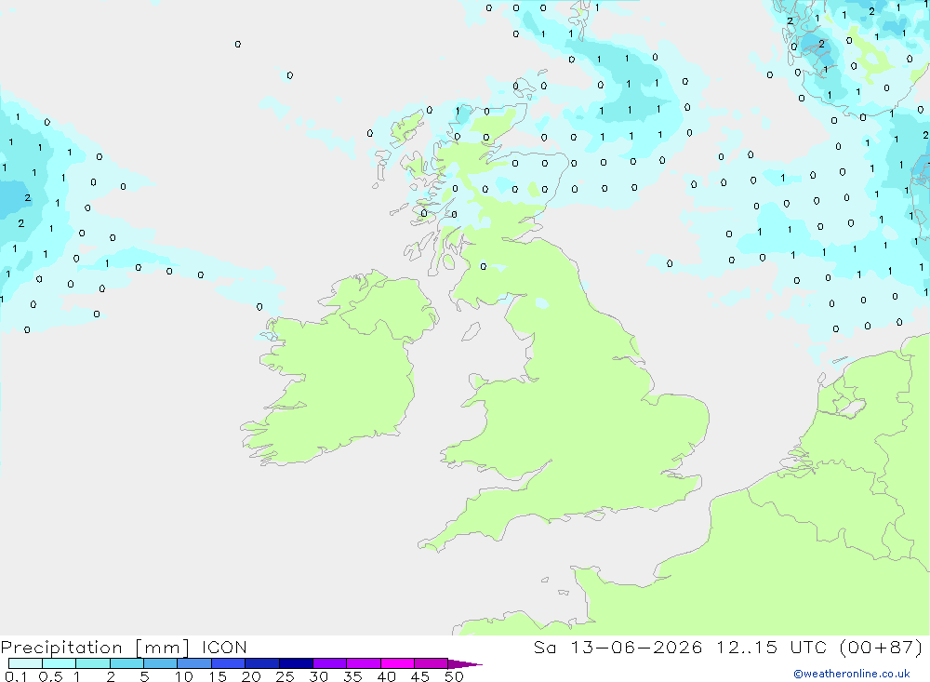Pick the 10–15 mm legend swatch
The height and width of the screenshot is (682, 930).
pyautogui.click(x=194, y=663)
